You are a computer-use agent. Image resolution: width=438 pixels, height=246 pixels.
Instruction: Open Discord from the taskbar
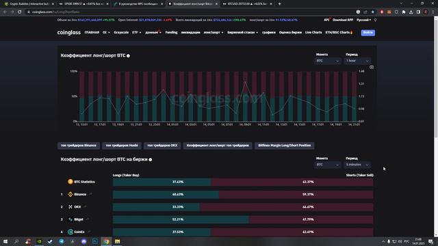click(x=83, y=241)
